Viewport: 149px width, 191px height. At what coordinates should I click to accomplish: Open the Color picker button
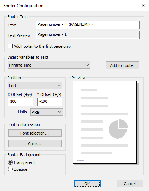coord(35,144)
